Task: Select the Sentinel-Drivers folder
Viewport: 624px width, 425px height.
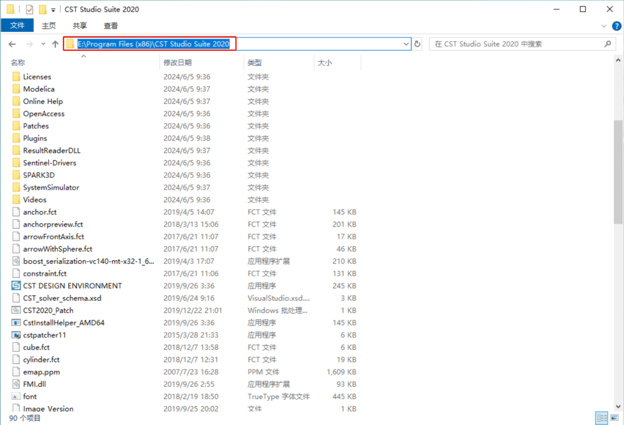Action: pos(49,163)
